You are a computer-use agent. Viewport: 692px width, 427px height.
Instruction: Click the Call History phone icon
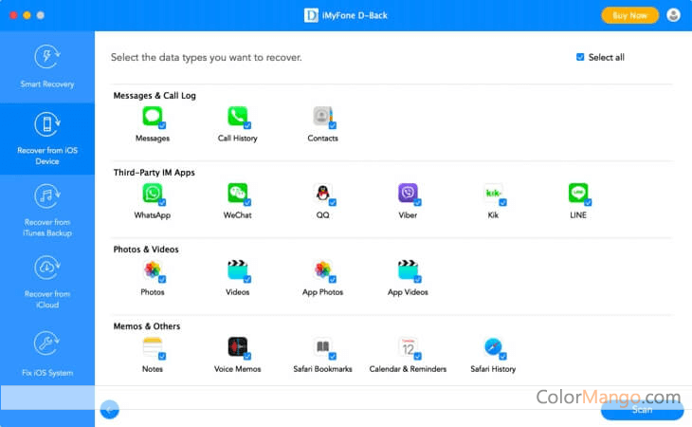(x=237, y=116)
